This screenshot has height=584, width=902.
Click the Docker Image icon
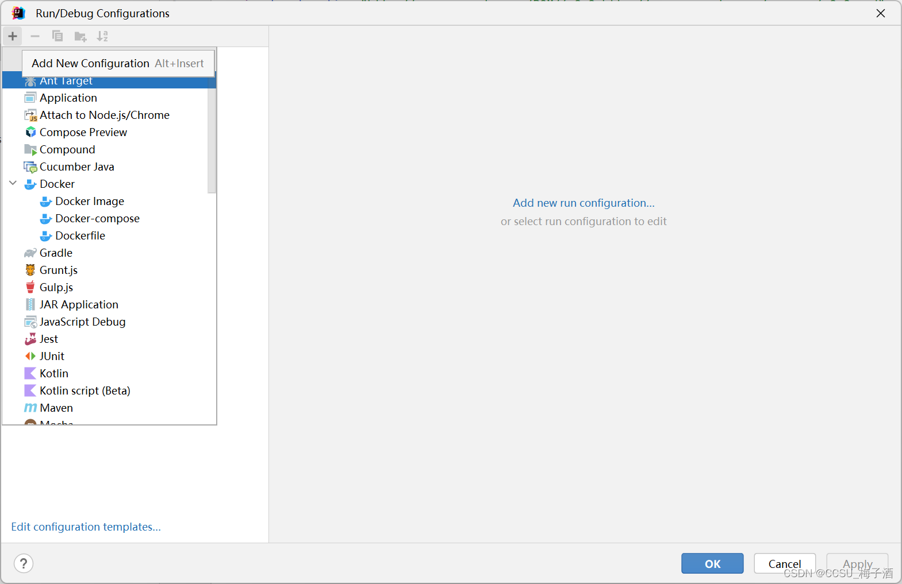coord(46,202)
